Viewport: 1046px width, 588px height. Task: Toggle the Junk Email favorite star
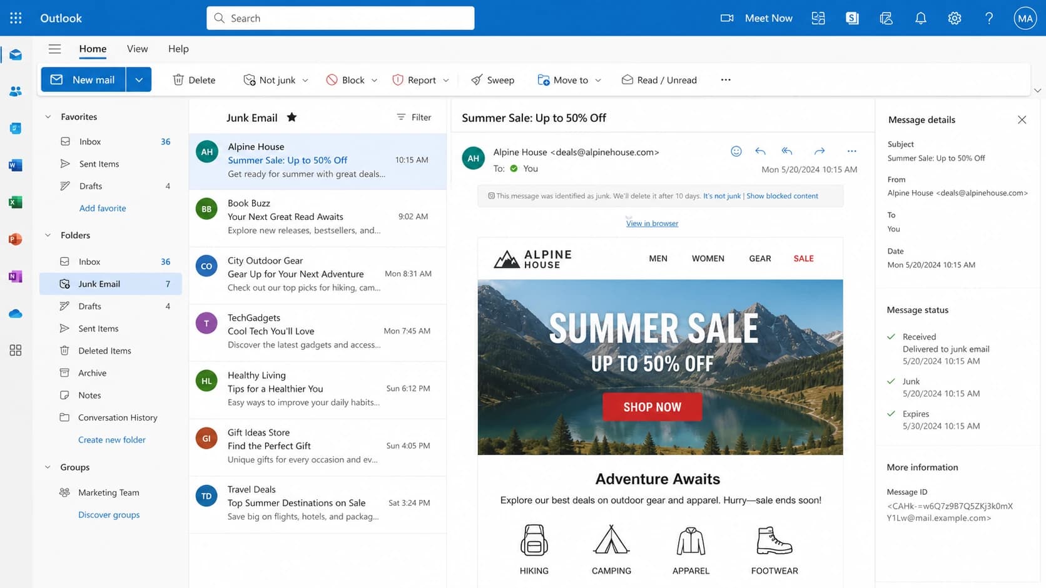(292, 117)
